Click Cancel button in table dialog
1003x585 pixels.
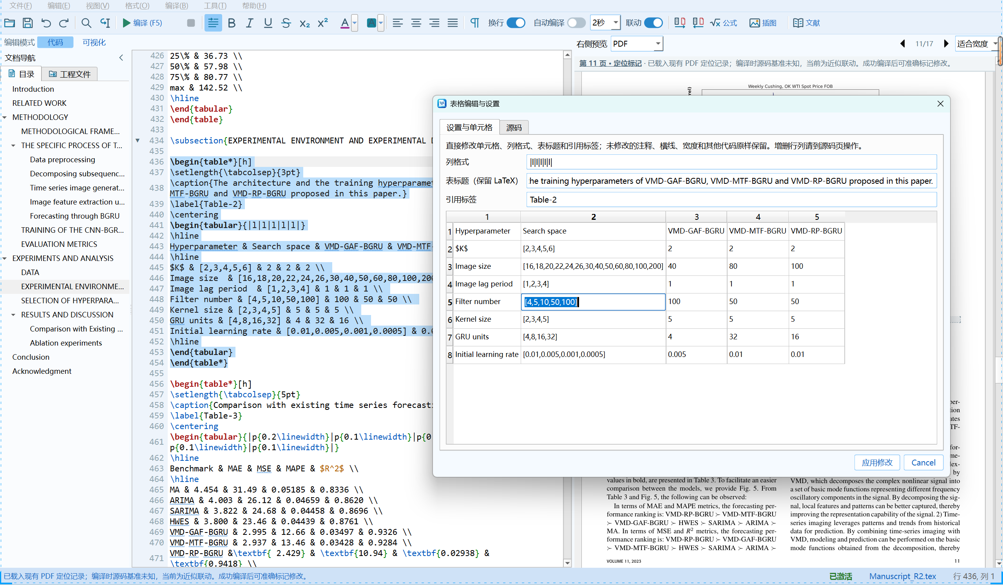pos(923,462)
